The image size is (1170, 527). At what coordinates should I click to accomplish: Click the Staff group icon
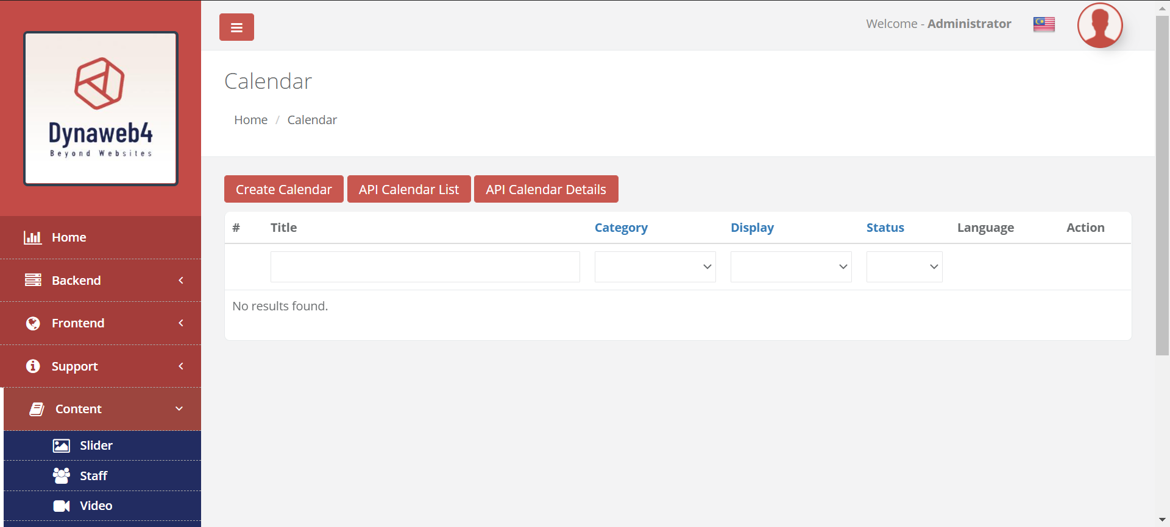[x=62, y=476]
